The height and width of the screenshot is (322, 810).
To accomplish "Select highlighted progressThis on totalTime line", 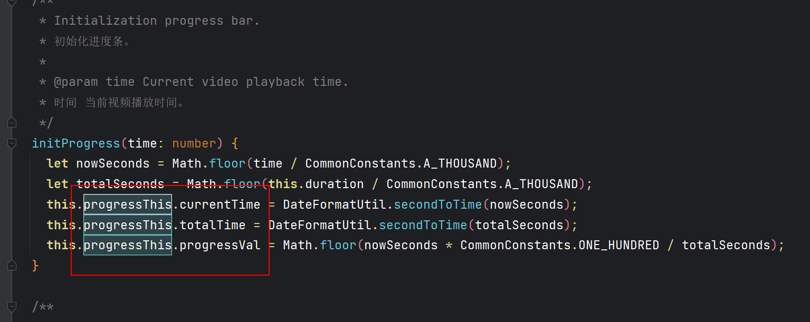I will click(128, 225).
